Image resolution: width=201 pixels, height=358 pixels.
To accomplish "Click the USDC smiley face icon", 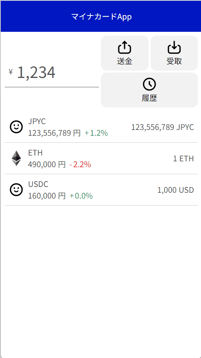I will 16,190.
